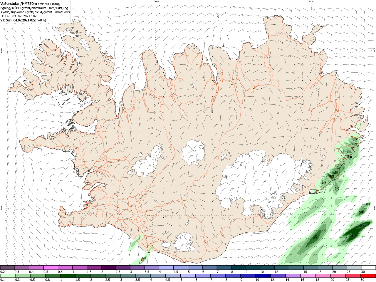
Task: Select the dark teal 8 swatch, upper legend
Action: point(238,268)
